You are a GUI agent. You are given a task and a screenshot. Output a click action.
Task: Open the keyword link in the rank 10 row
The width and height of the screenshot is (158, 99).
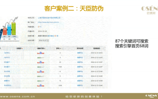tap(7, 62)
